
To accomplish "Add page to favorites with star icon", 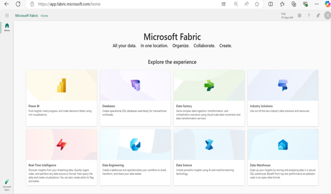I will tap(257, 4).
